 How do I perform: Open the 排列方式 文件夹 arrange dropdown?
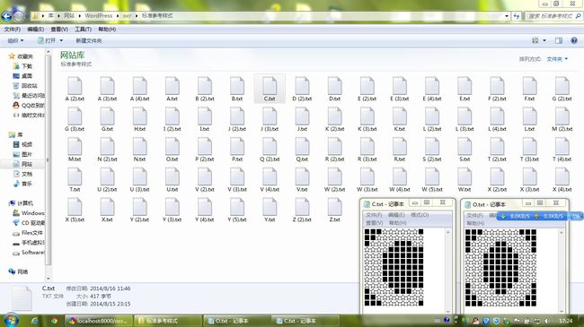click(557, 59)
